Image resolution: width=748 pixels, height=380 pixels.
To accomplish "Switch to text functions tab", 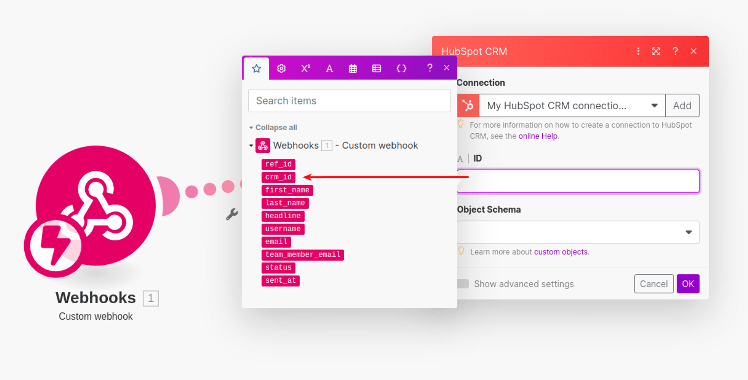I will coord(329,69).
